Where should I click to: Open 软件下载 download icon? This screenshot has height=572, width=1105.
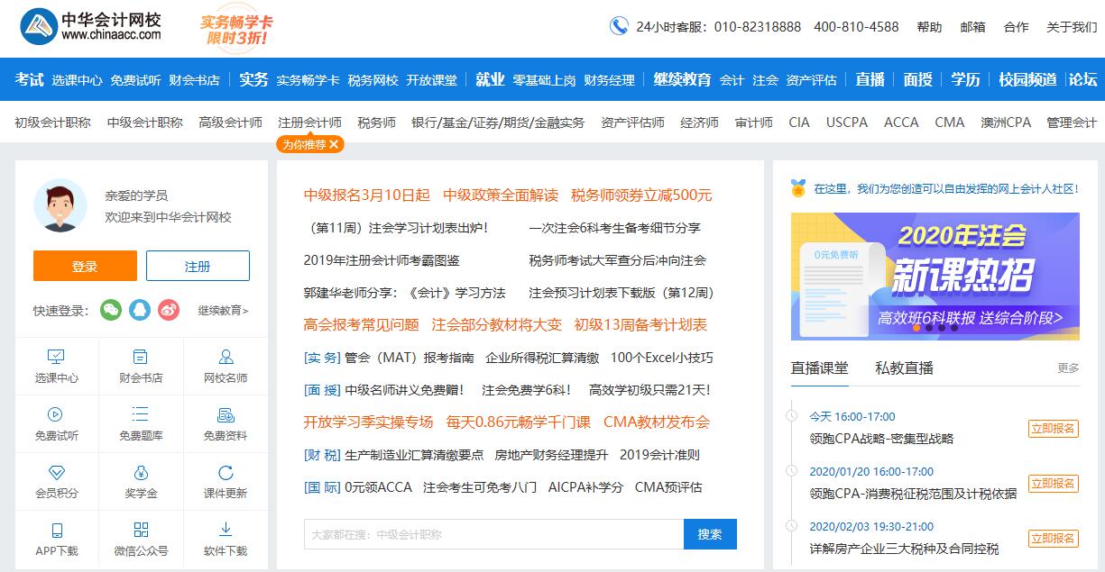[226, 530]
